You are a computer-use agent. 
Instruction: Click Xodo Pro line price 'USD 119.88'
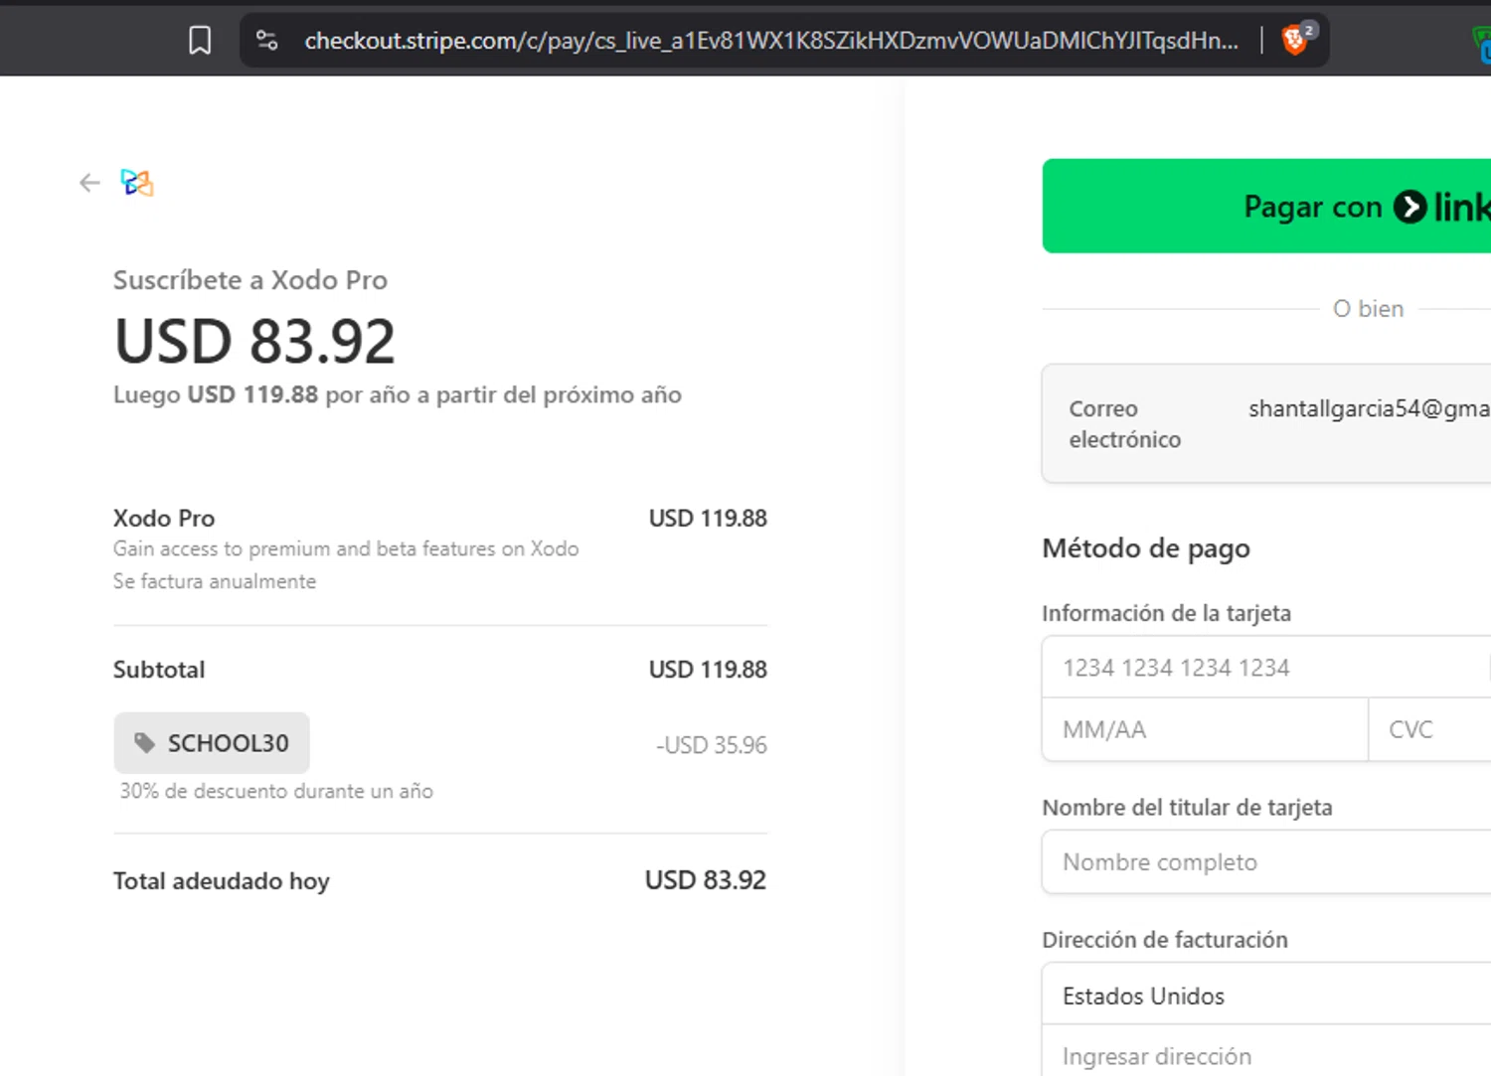tap(708, 518)
